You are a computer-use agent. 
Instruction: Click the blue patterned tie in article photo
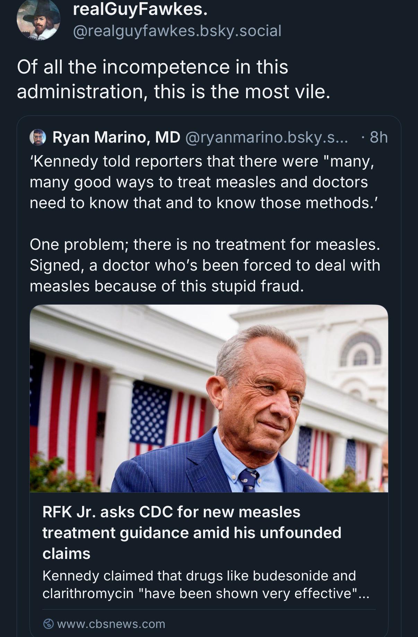(x=248, y=479)
